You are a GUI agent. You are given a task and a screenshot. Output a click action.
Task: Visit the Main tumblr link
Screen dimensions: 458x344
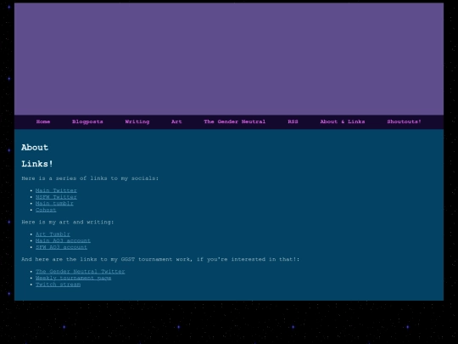coord(54,203)
